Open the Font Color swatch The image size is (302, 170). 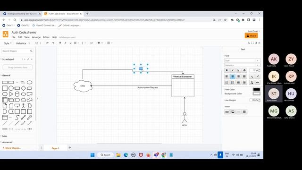pyautogui.click(x=256, y=89)
